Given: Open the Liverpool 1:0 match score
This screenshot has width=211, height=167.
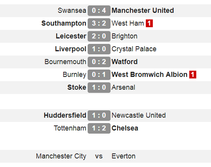Looking at the screenshot, I should coord(99,49).
